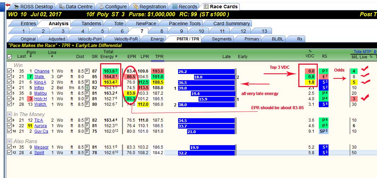This screenshot has height=178, width=377.
Task: Open the Aurora horse link
Action: click(x=41, y=126)
